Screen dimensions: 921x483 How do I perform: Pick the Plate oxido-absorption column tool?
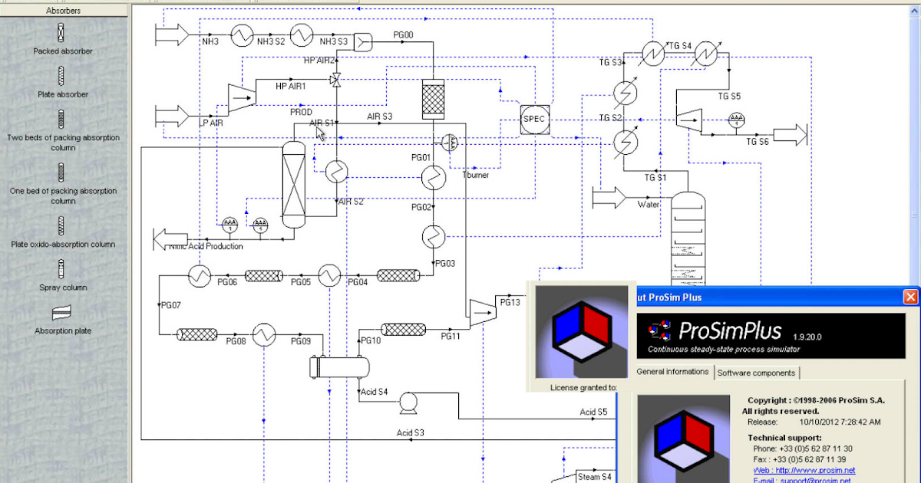[61, 227]
